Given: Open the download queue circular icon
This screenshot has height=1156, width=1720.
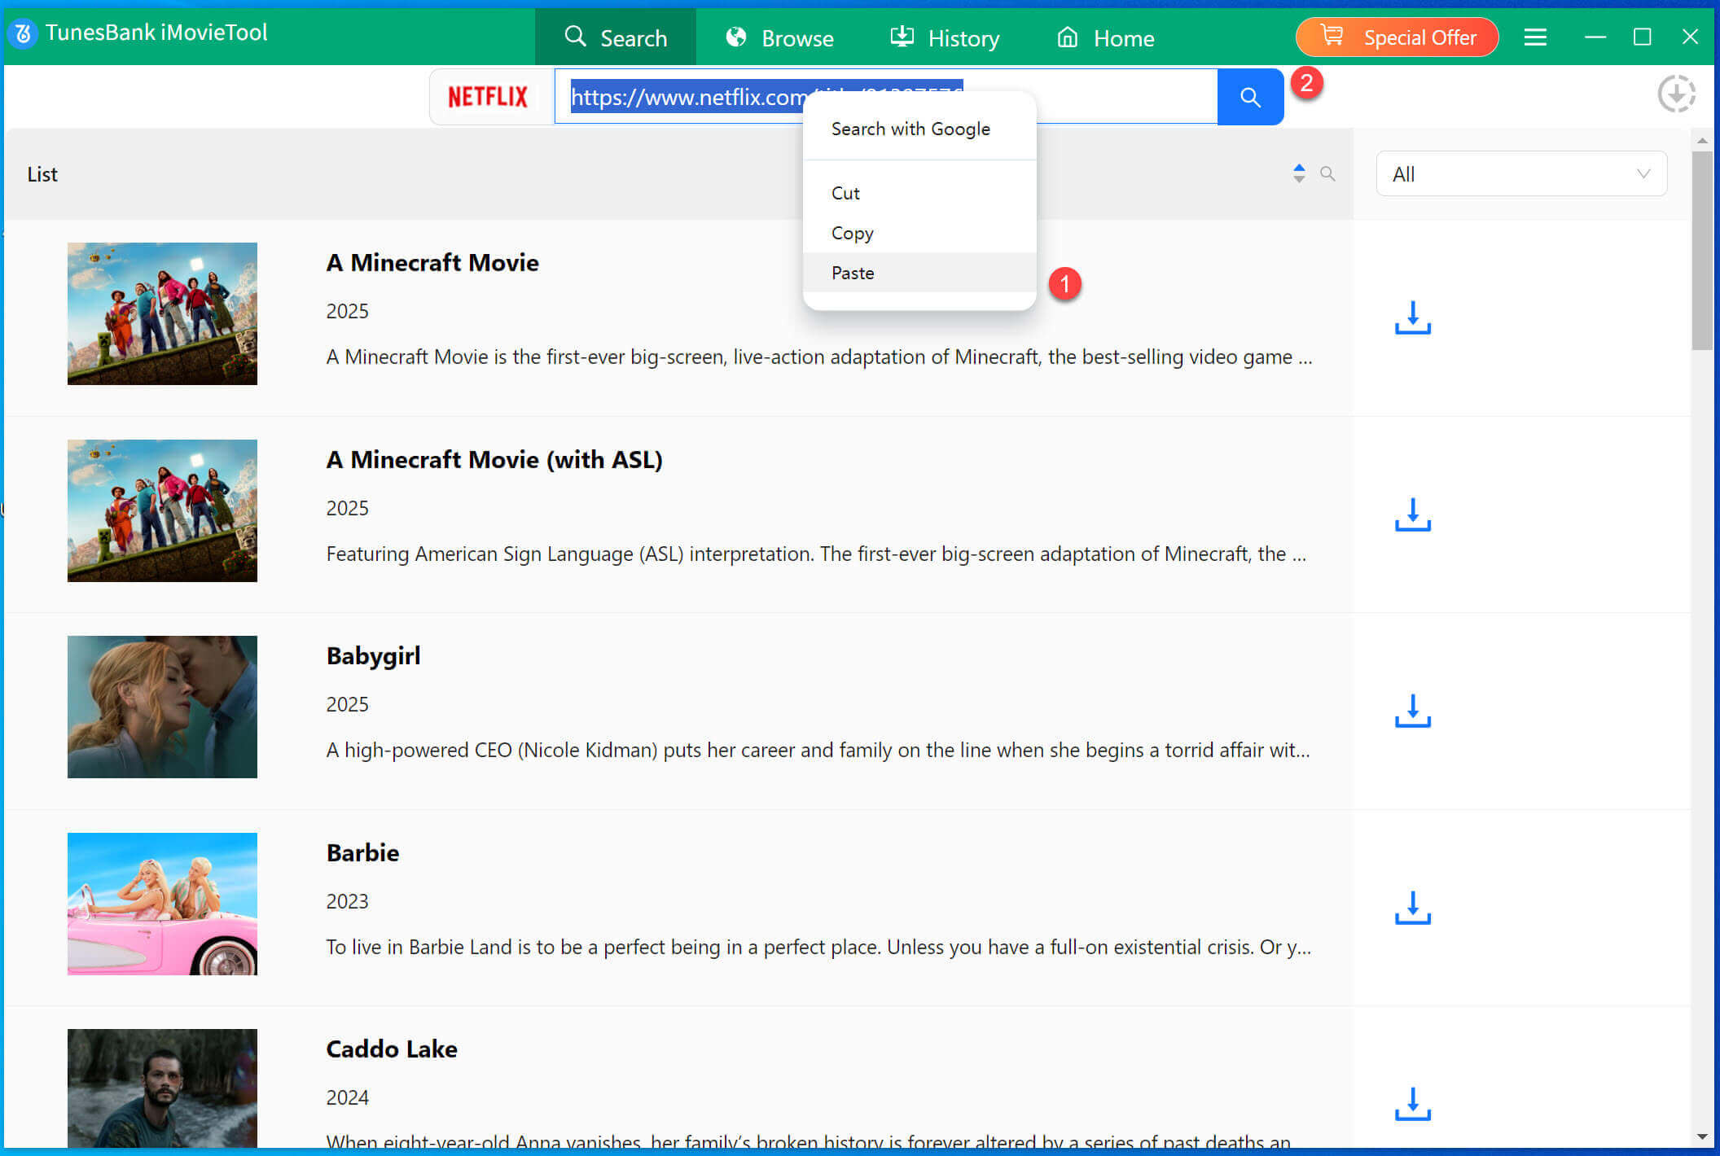Looking at the screenshot, I should (x=1676, y=94).
